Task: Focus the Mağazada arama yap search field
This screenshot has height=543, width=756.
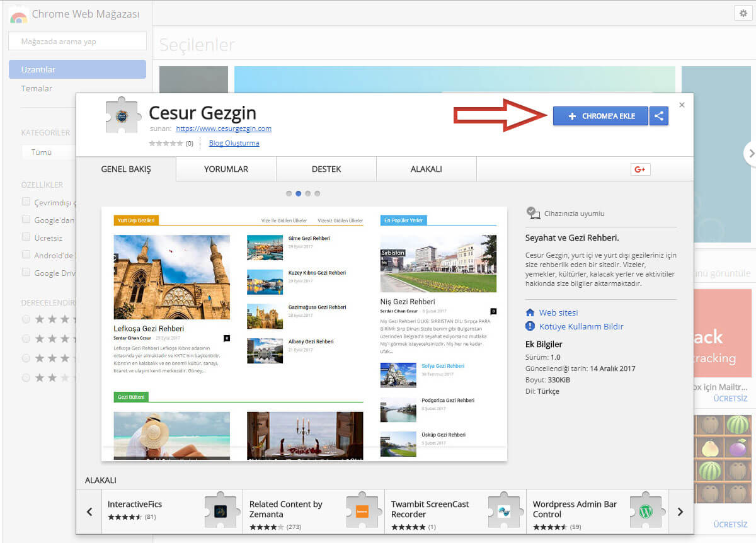Action: click(x=77, y=42)
